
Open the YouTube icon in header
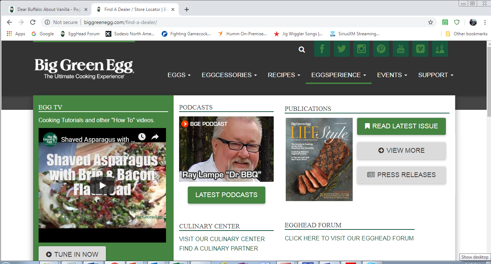[401, 49]
